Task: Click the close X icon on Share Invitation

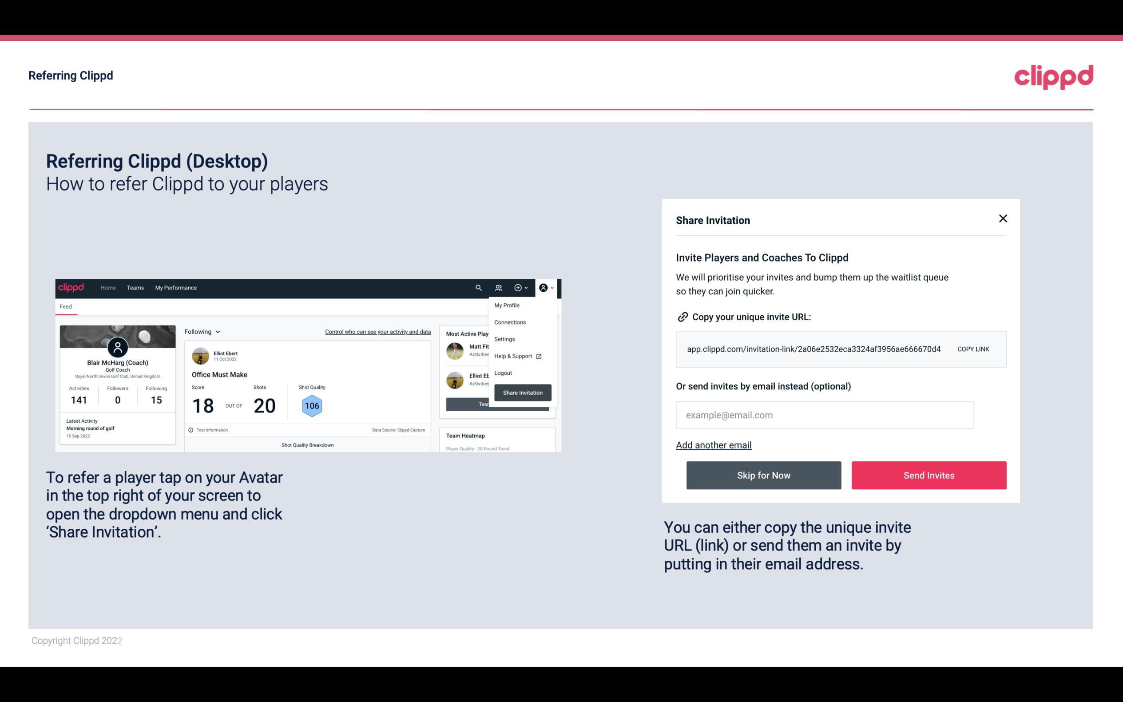Action: pyautogui.click(x=1003, y=218)
